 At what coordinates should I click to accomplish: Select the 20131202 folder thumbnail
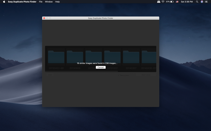[x=112, y=57]
